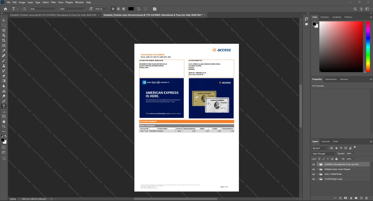The width and height of the screenshot is (373, 201).
Task: Center align text in options bar
Action: 118,9
